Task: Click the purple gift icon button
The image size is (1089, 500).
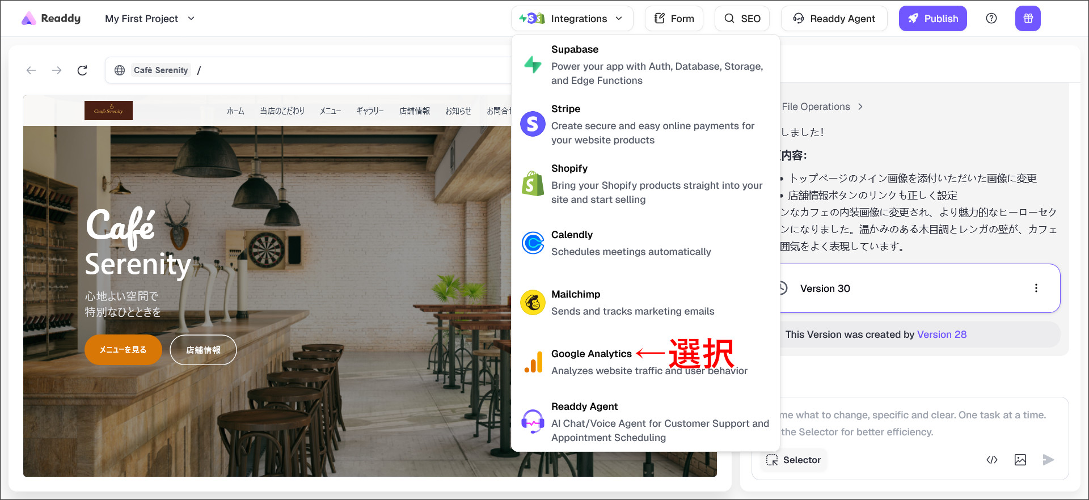Action: tap(1027, 19)
